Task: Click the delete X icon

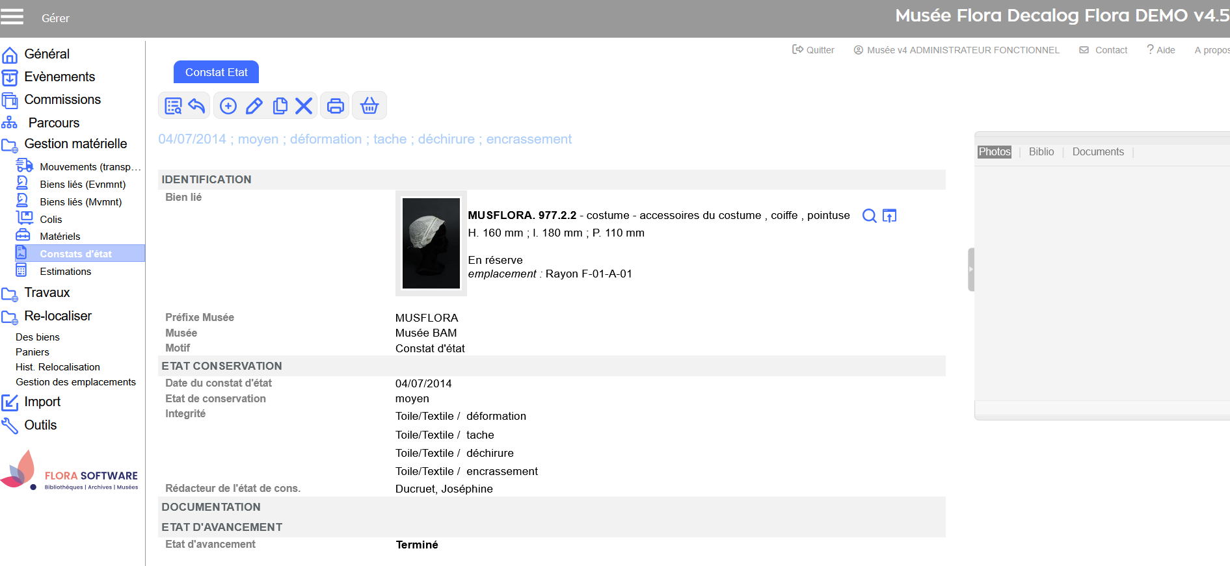Action: [x=304, y=106]
